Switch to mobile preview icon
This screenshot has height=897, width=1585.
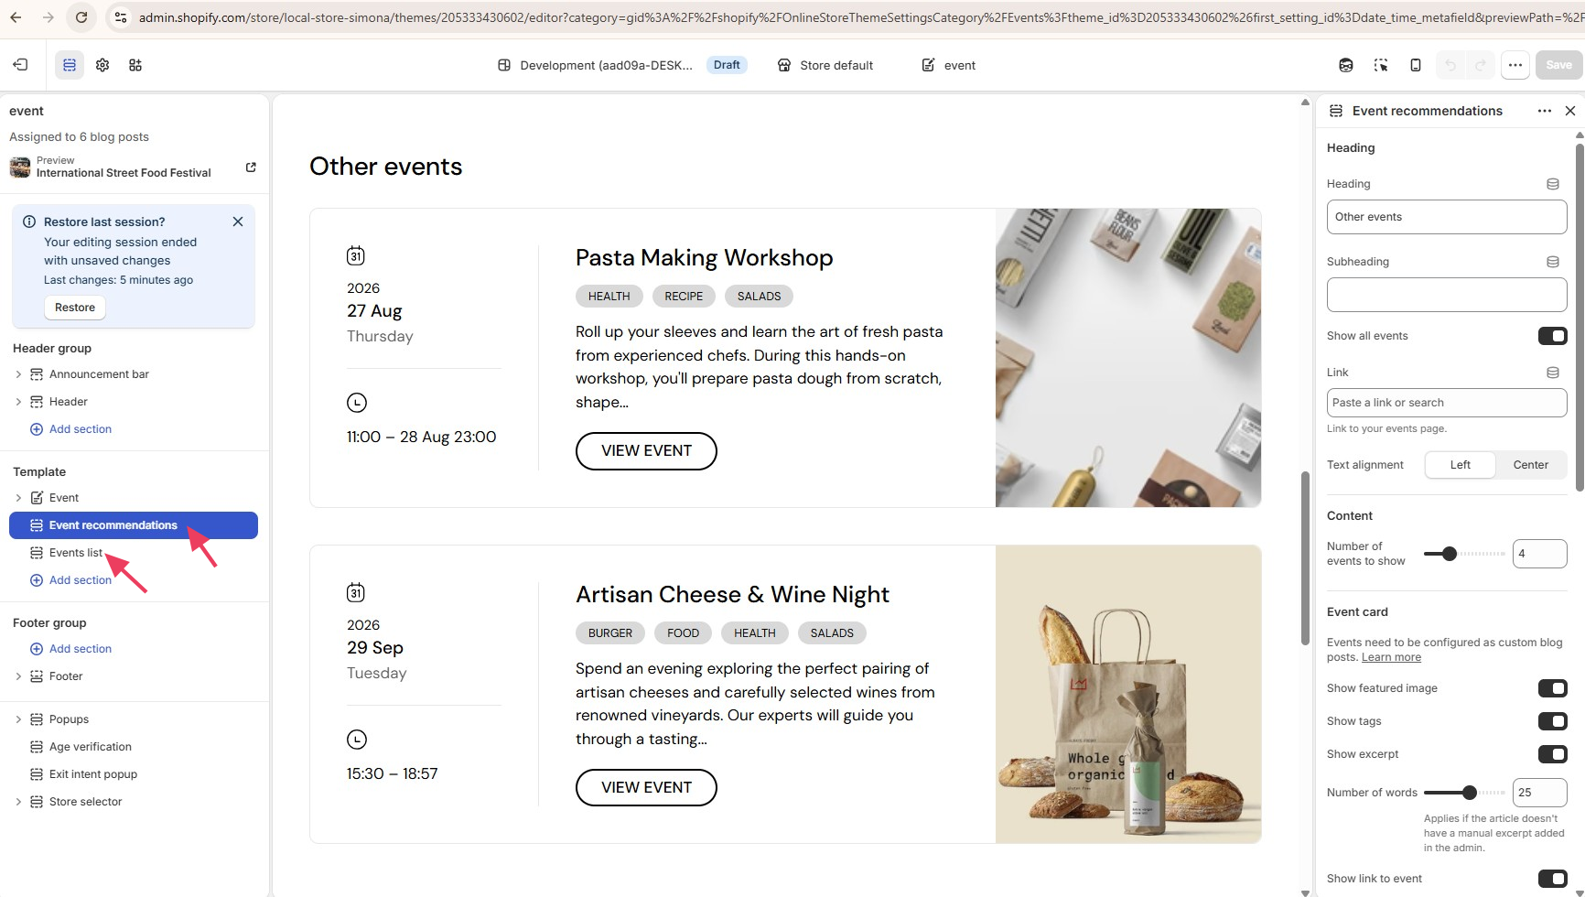[1416, 65]
